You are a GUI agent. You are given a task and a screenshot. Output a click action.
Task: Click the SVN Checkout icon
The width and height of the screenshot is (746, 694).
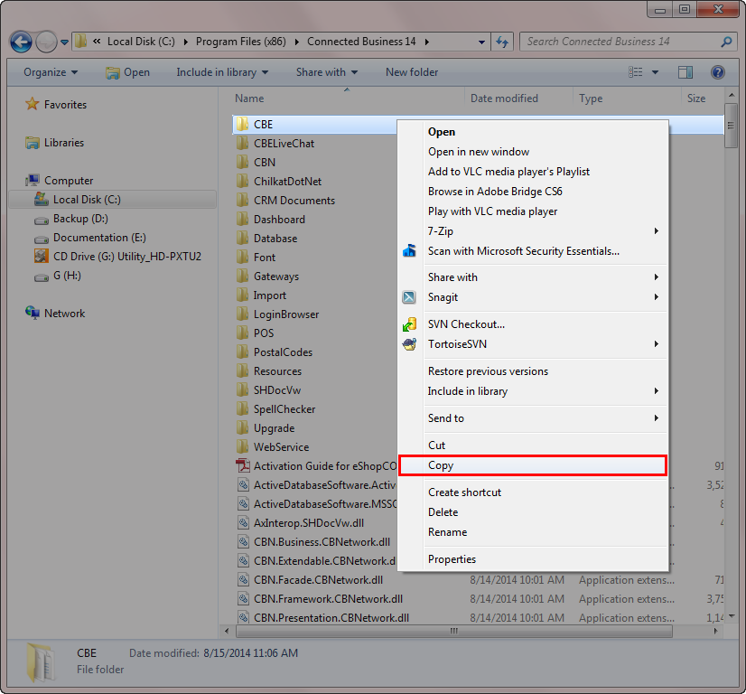click(409, 324)
